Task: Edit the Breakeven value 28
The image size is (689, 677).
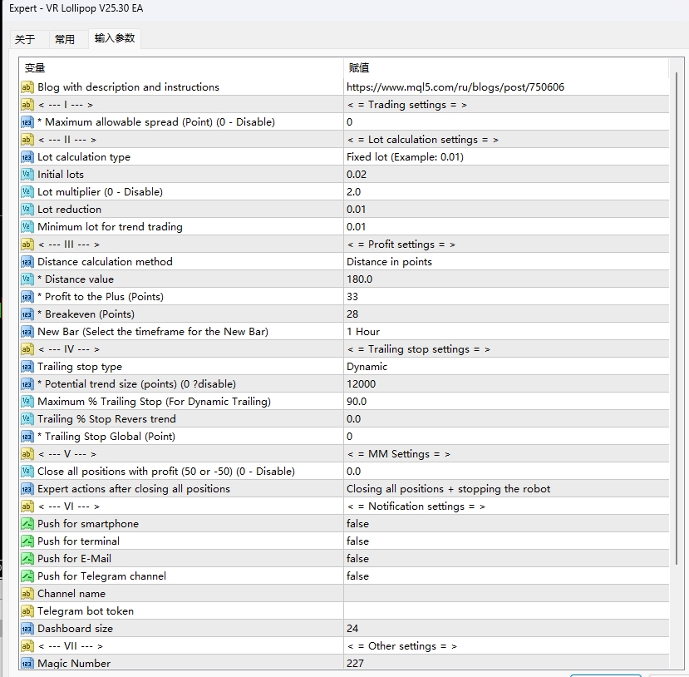Action: point(506,314)
